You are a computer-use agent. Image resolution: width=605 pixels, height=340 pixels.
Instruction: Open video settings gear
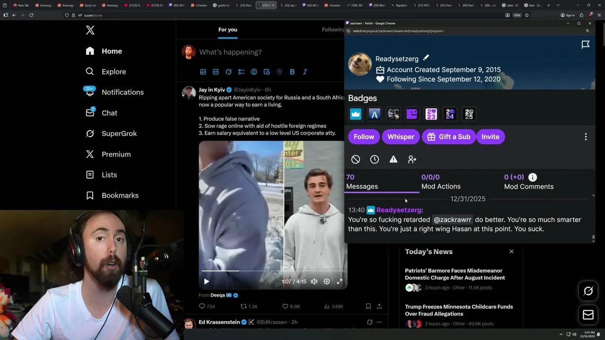coord(327,281)
